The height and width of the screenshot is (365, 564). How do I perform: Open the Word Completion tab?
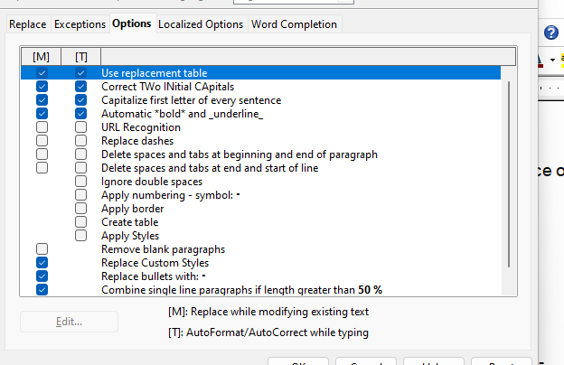click(x=294, y=24)
